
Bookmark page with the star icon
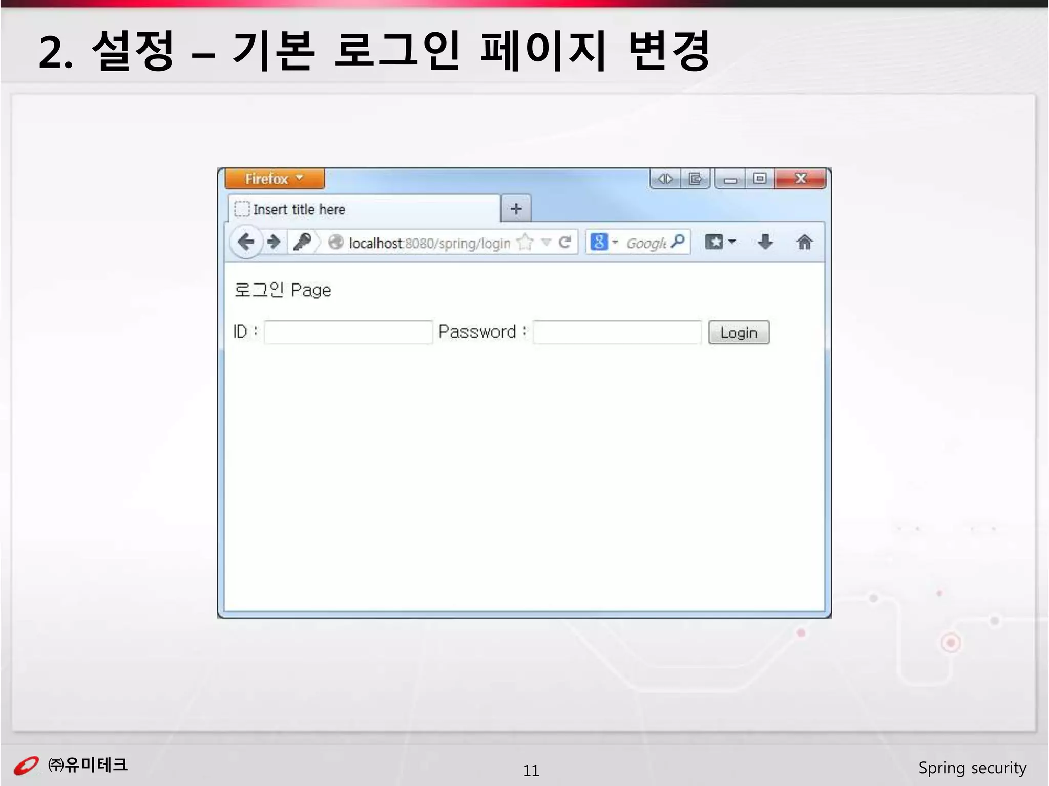525,242
